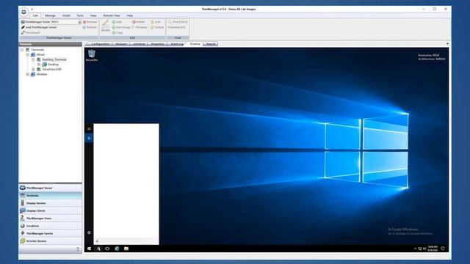This screenshot has height=264, width=470.
Task: Expand the Desktop node in tree
Action: click(39, 65)
